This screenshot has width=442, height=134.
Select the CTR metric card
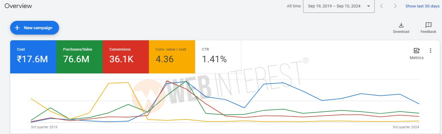point(218,57)
